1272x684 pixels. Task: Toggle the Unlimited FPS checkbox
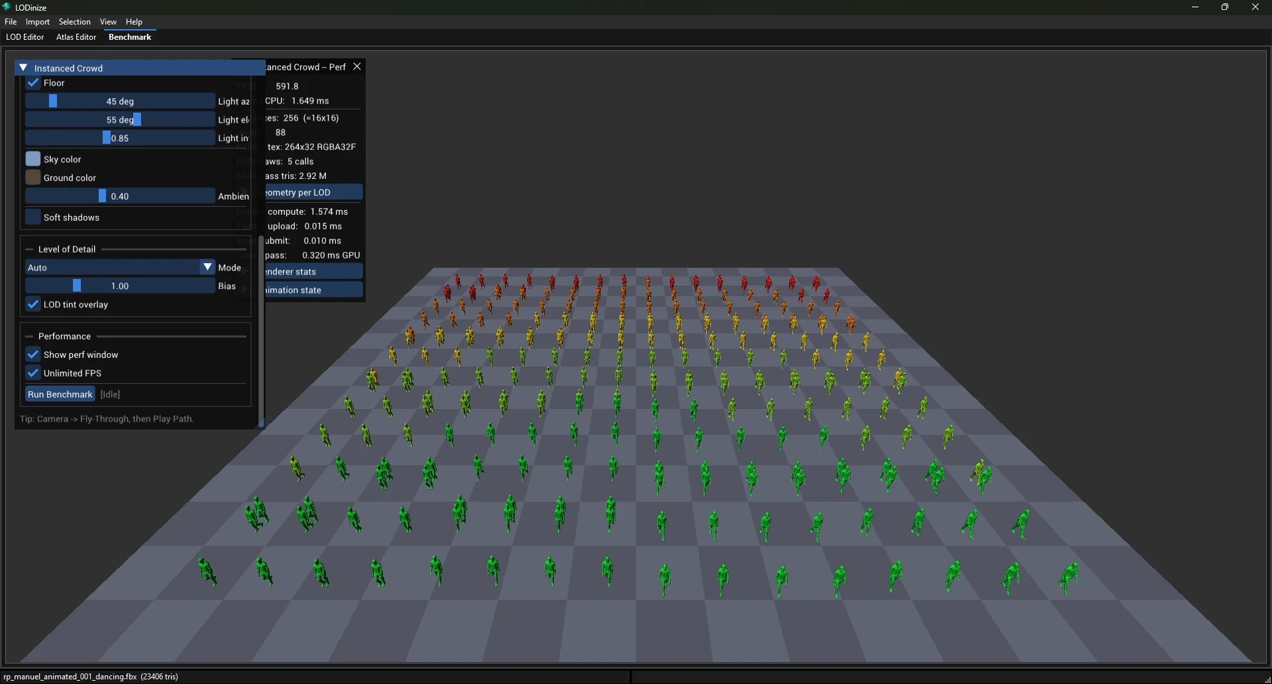pos(33,373)
